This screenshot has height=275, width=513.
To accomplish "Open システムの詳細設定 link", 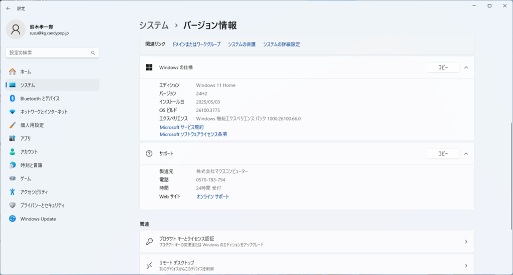I will pos(281,44).
